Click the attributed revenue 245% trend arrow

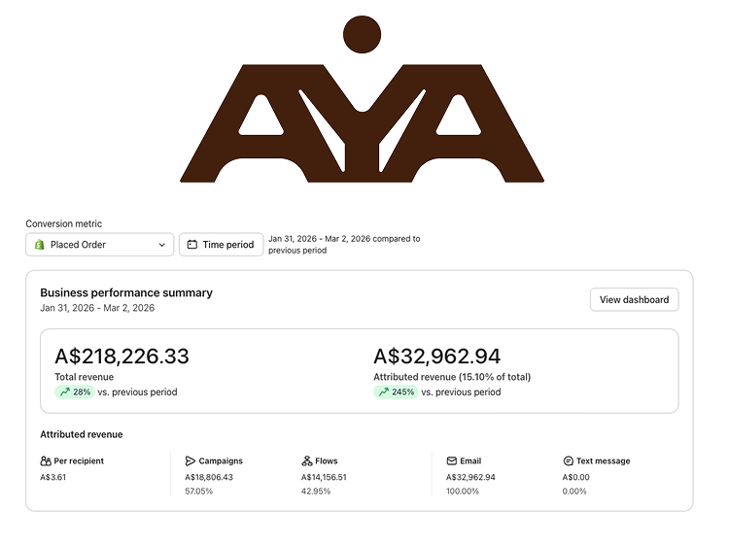384,392
